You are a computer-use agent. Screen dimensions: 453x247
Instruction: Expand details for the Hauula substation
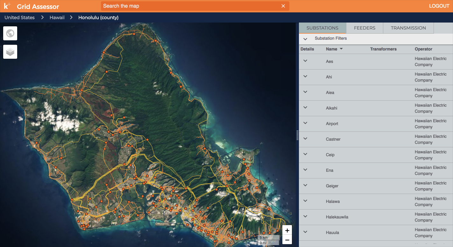(x=305, y=232)
